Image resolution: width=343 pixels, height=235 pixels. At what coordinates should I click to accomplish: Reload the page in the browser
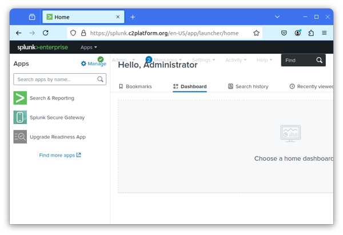[x=46, y=33]
